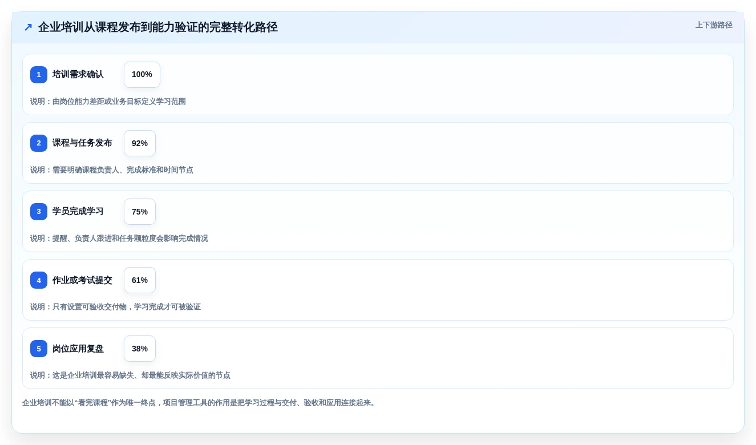This screenshot has width=756, height=445.
Task: Click the note 由岗位能力差距或业务目标定义学习范围
Action: click(108, 102)
